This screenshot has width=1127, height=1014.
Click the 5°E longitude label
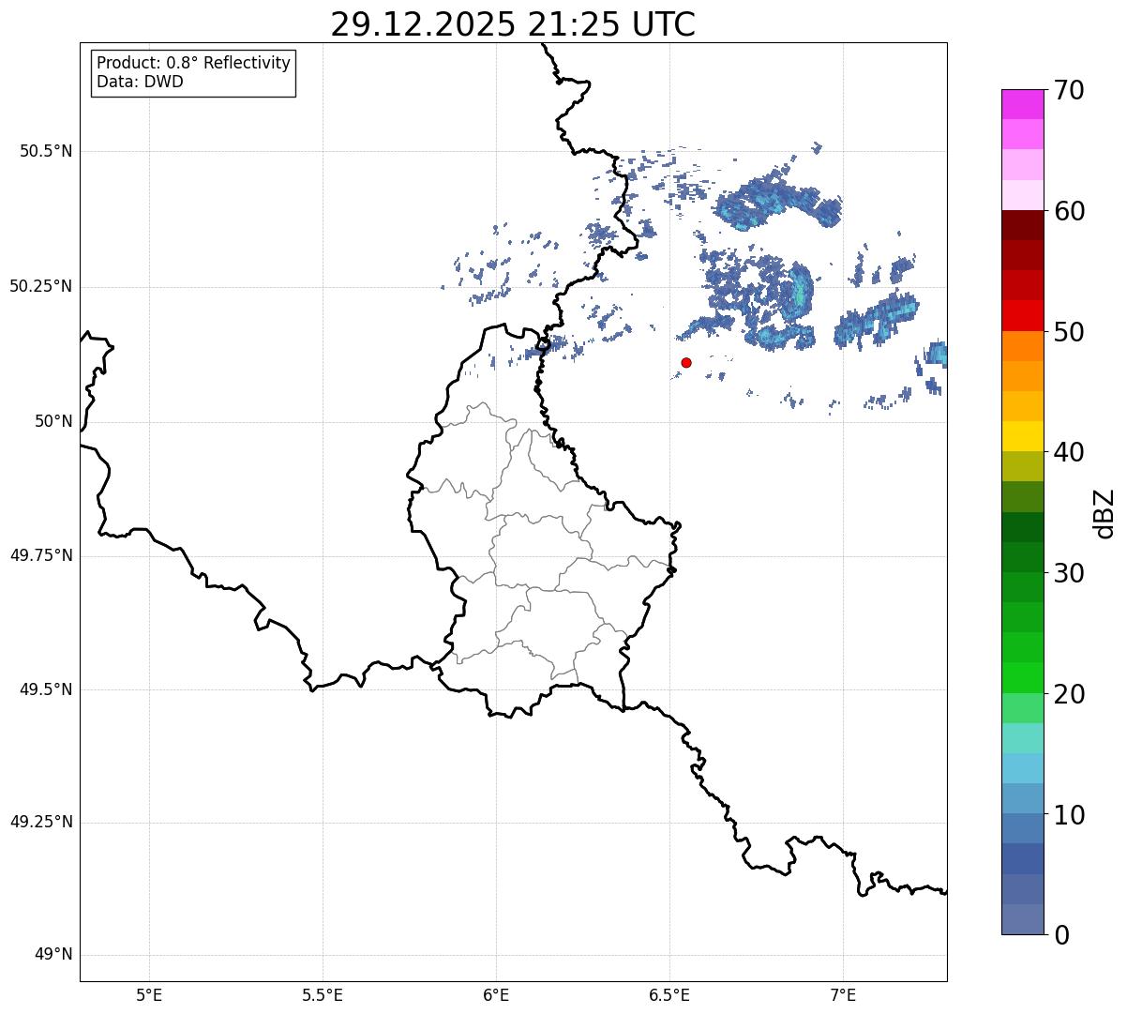149,994
